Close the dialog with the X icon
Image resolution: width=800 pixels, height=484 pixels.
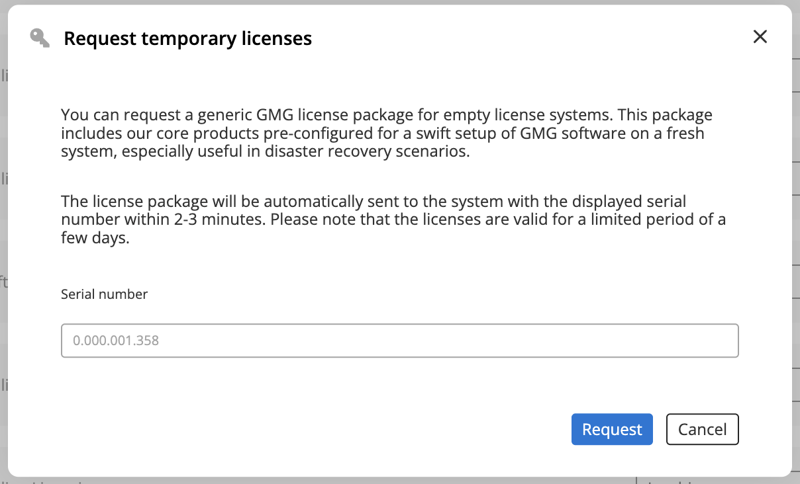click(760, 37)
